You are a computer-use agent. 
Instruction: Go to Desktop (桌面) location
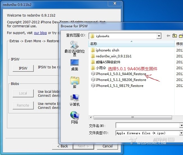coord(74,65)
